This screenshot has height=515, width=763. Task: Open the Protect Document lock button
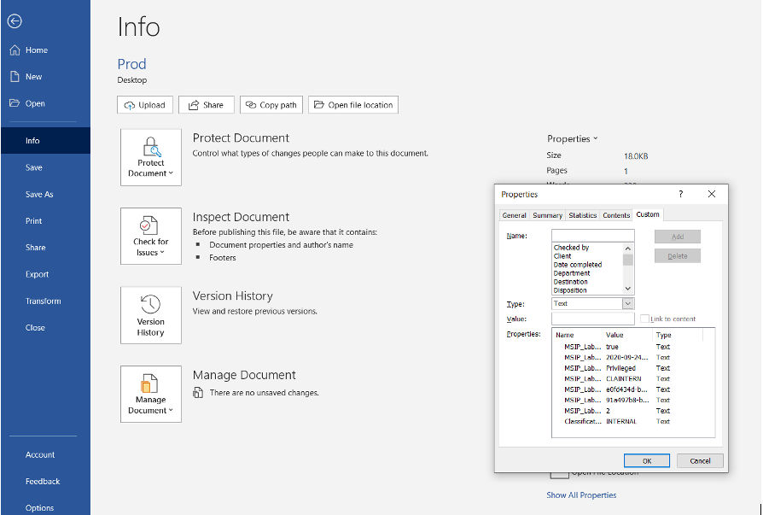[151, 157]
